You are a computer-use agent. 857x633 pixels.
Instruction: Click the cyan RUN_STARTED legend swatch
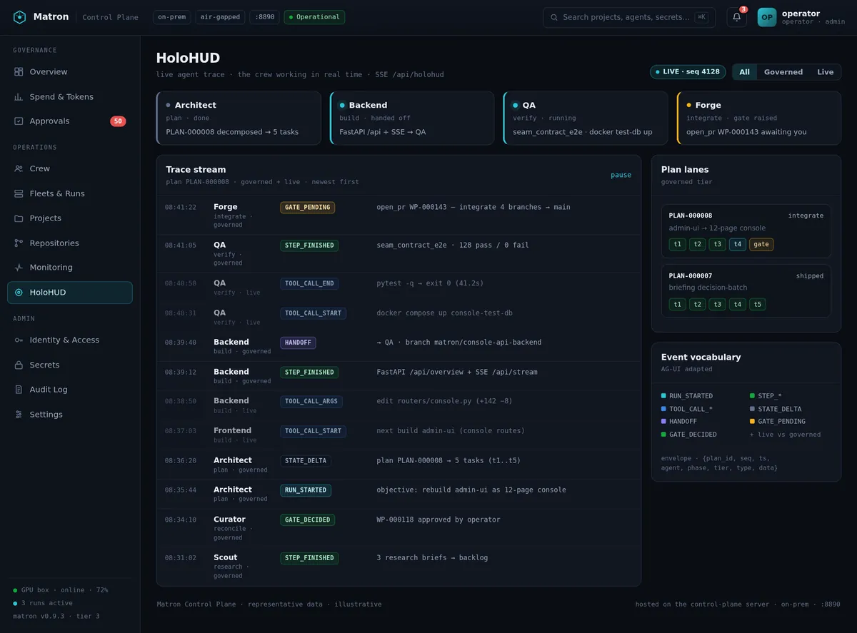[663, 396]
